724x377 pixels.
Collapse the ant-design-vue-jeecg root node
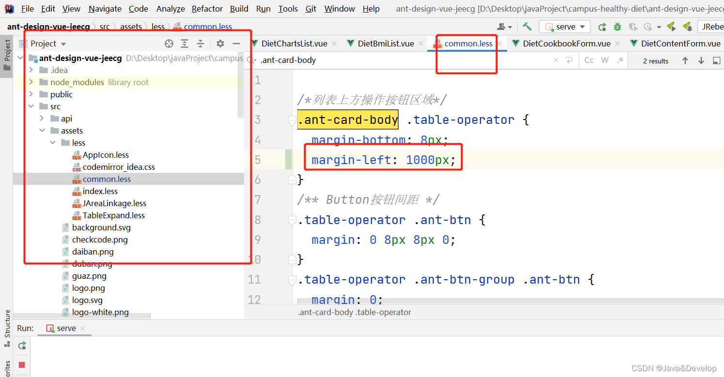(x=20, y=58)
